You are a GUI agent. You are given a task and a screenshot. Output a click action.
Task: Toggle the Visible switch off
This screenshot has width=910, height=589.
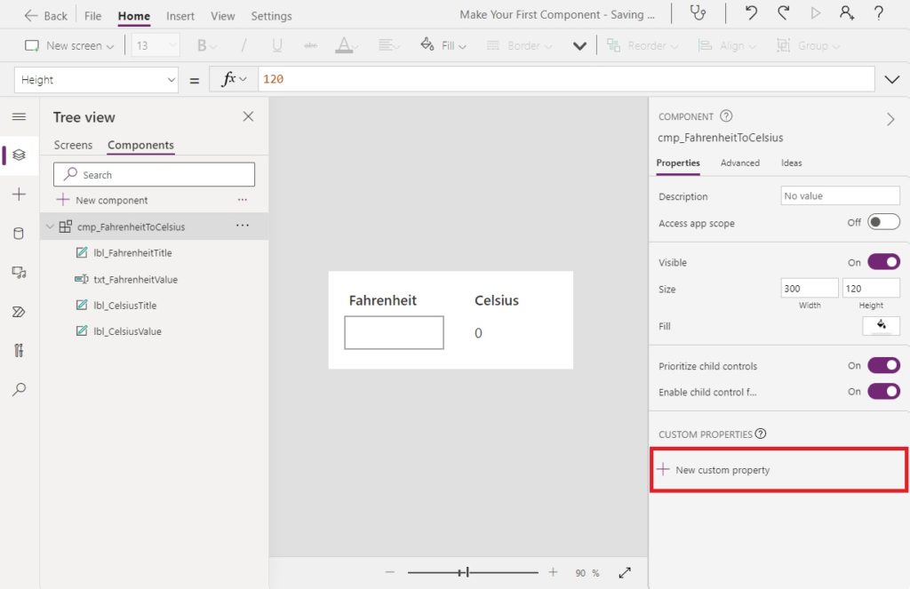click(883, 262)
